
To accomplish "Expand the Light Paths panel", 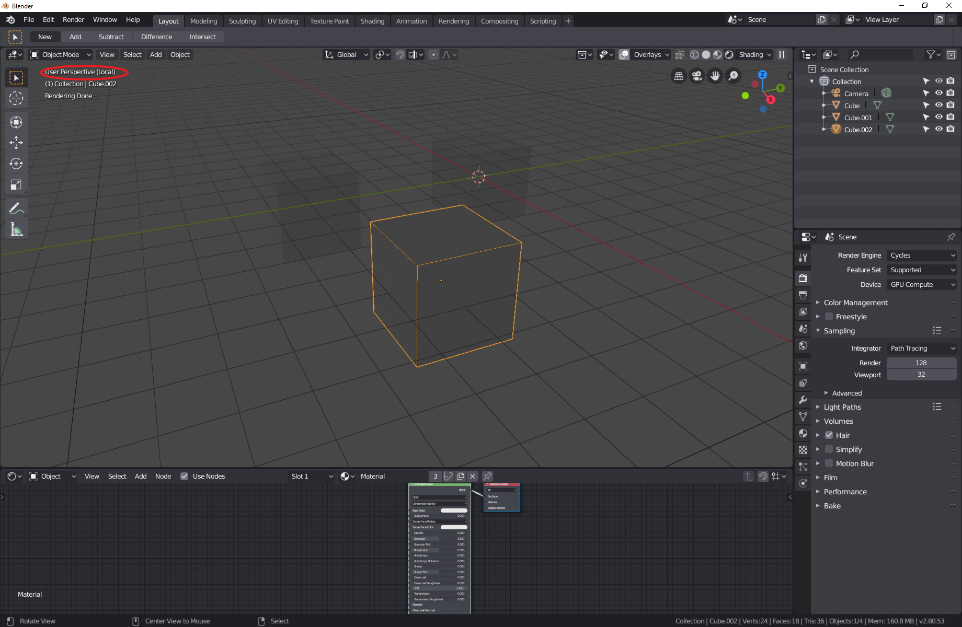I will 842,407.
